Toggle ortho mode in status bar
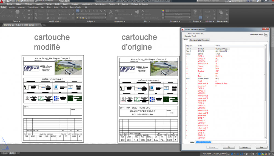The image size is (274, 156). (x=229, y=154)
